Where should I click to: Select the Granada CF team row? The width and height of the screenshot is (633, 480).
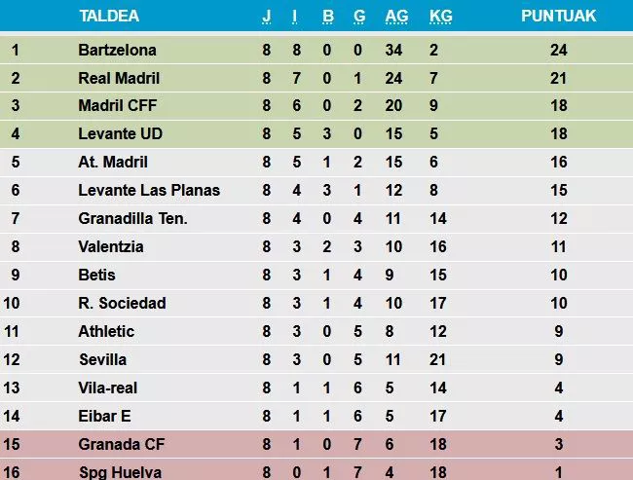(x=119, y=444)
